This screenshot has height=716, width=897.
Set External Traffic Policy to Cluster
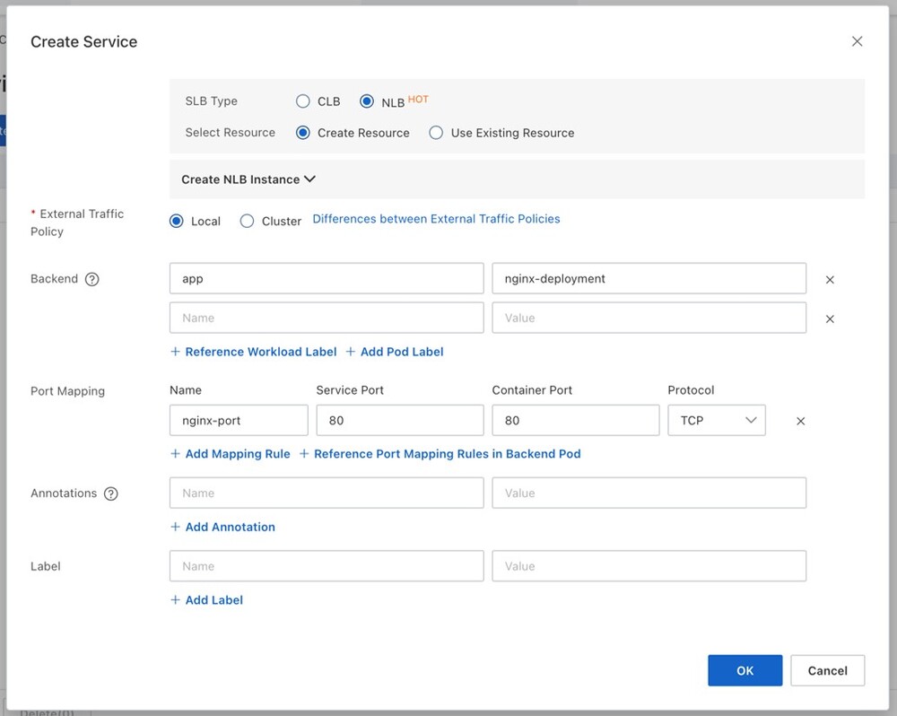[248, 221]
